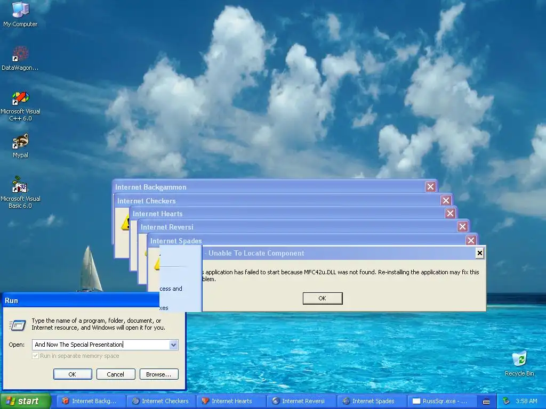
Task: Close the Unable To Locate Component dialog
Action: pos(479,253)
